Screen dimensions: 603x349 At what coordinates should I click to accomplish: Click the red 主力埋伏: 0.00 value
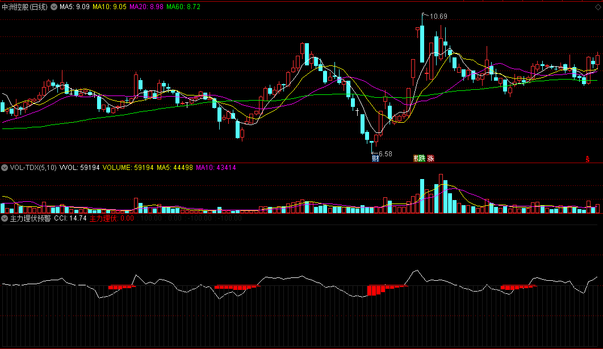[112, 218]
